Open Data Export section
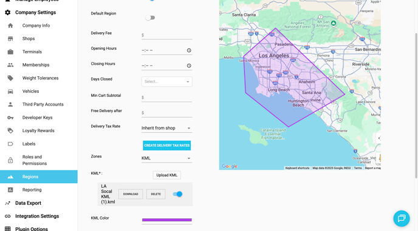This screenshot has height=231, width=418. (29, 203)
